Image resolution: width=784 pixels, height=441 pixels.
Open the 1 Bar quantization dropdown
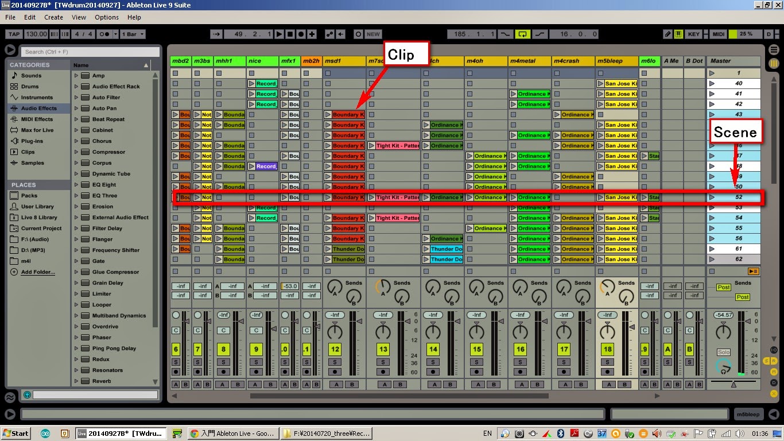coord(133,34)
